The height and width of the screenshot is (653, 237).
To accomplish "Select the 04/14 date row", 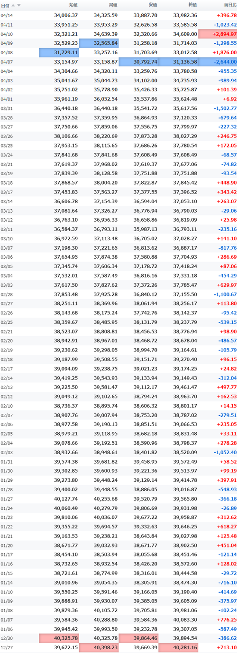I will click(x=118, y=15).
